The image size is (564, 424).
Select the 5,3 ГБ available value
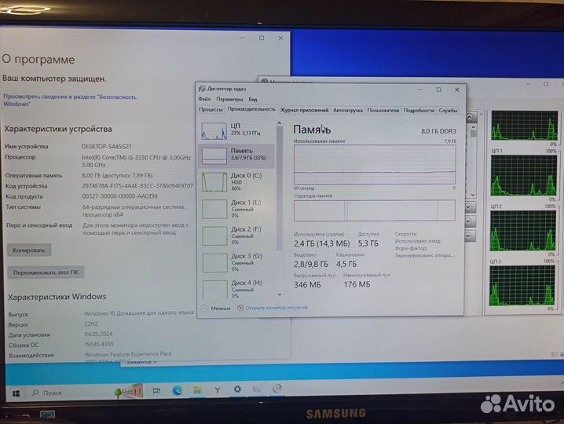[x=368, y=243]
